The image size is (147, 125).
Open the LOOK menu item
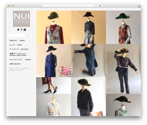pyautogui.click(x=16, y=45)
